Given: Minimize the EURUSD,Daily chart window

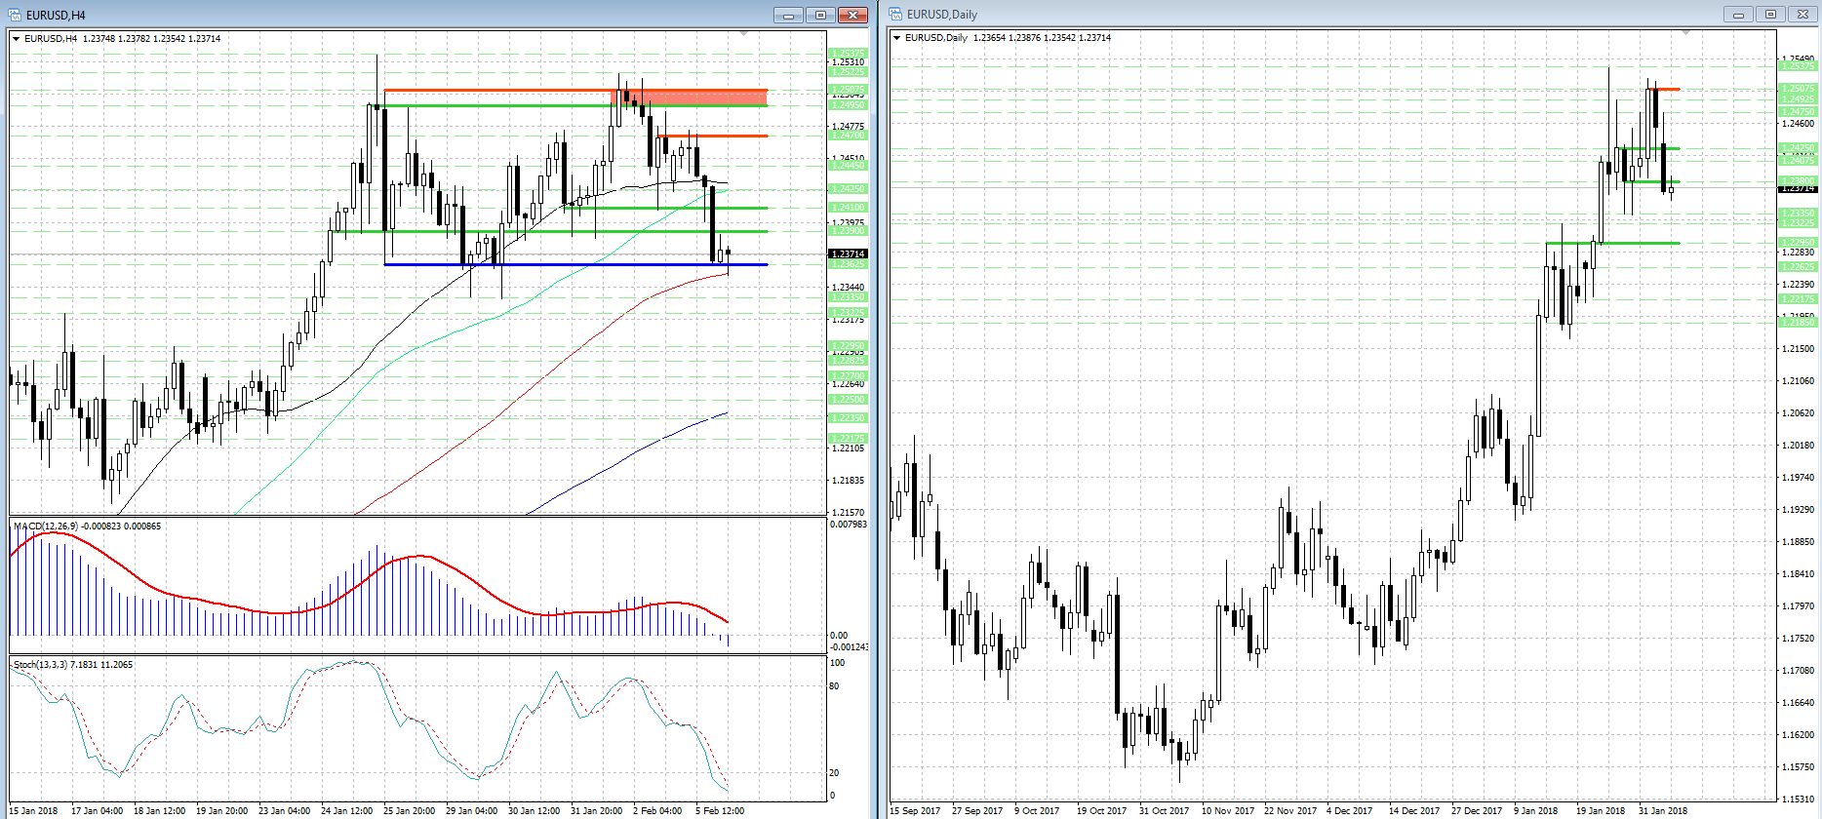Looking at the screenshot, I should tap(1737, 14).
